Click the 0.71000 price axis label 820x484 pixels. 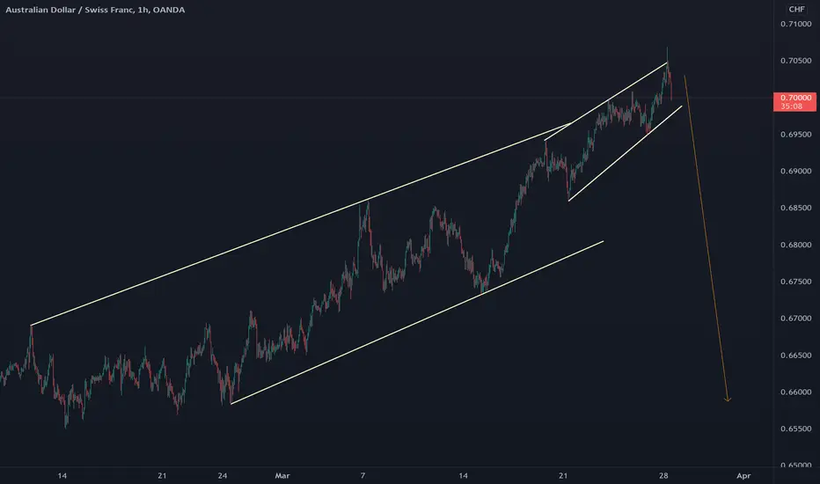click(795, 24)
